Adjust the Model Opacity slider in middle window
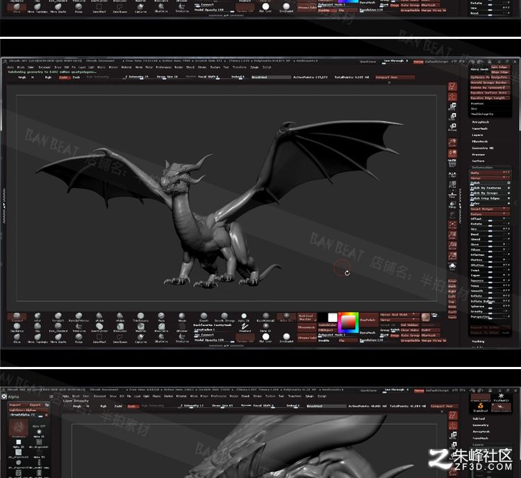521x478 pixels. [x=215, y=340]
